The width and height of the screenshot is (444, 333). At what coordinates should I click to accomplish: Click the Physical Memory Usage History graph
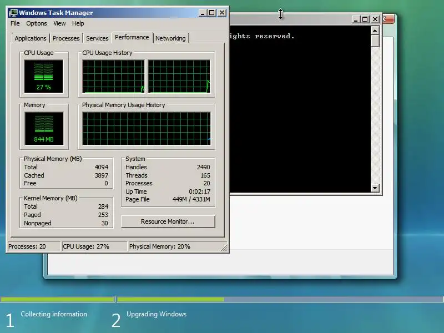click(x=147, y=128)
